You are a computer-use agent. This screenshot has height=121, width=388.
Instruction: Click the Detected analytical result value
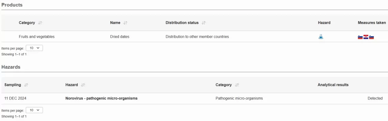pos(375,98)
